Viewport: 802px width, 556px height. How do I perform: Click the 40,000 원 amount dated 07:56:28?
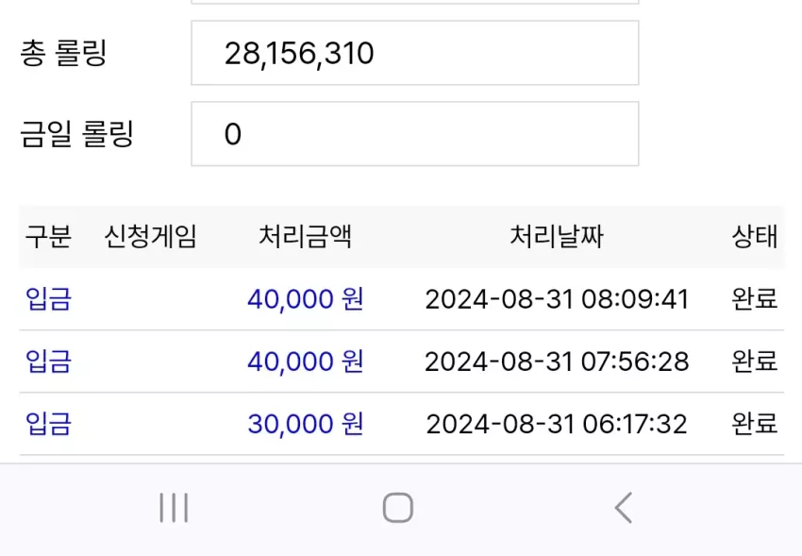click(306, 362)
